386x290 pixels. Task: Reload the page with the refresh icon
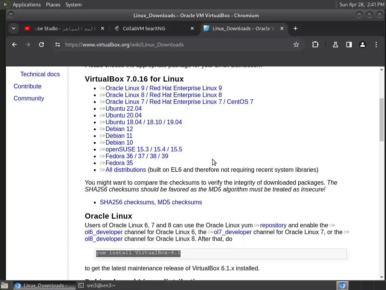pyautogui.click(x=41, y=45)
